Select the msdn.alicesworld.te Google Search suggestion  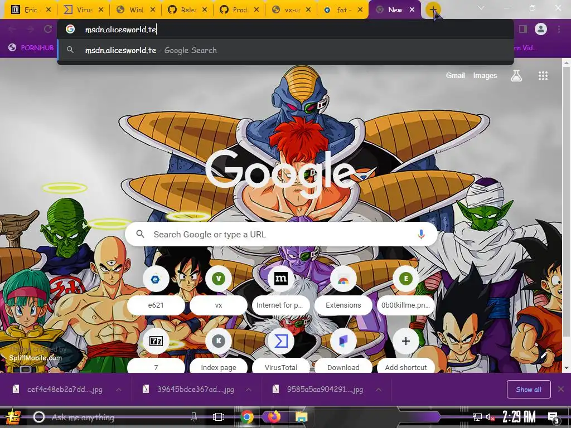(285, 50)
